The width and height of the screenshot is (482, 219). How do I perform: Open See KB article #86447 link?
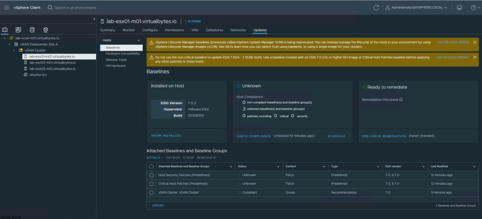(x=453, y=57)
